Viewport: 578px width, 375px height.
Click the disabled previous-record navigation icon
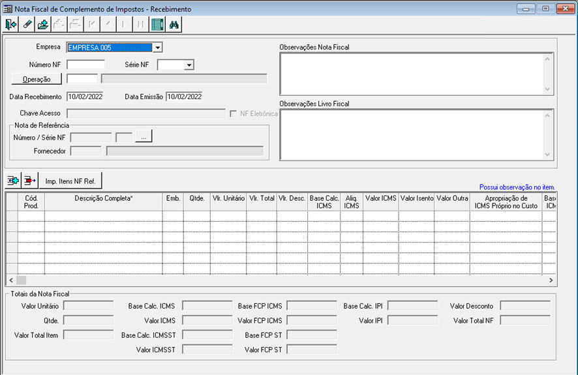[x=108, y=25]
